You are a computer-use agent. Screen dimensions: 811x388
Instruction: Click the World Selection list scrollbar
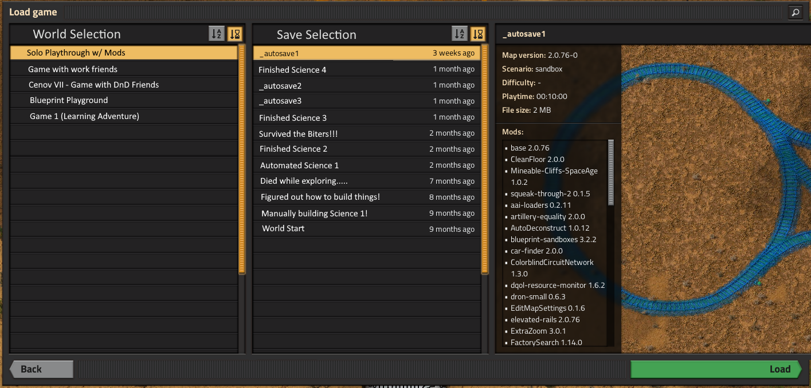tap(242, 159)
